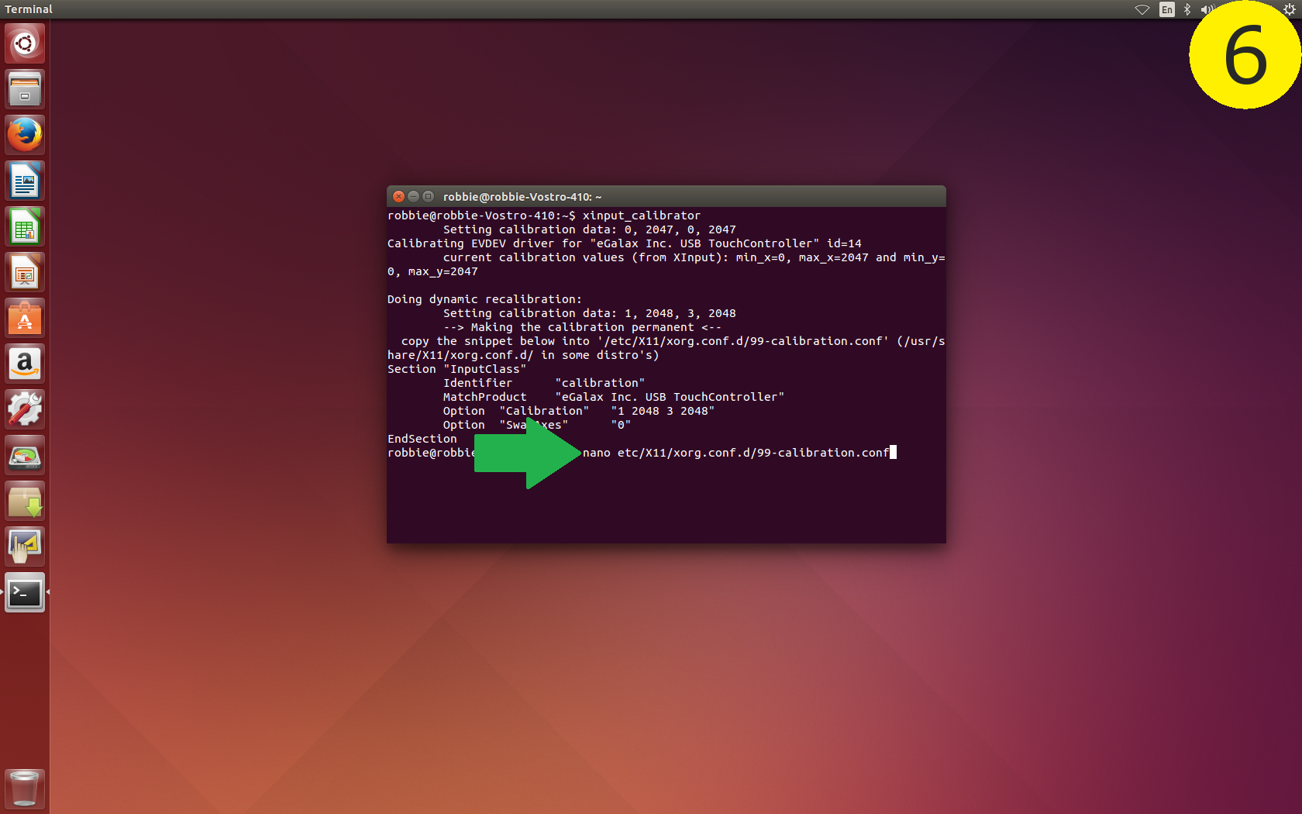Open the touchscreen calibration launcher icon

click(x=25, y=547)
